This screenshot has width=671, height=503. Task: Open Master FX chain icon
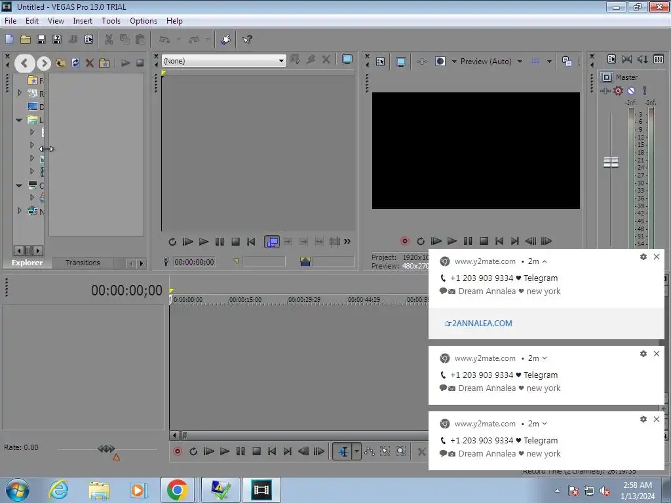coord(605,90)
